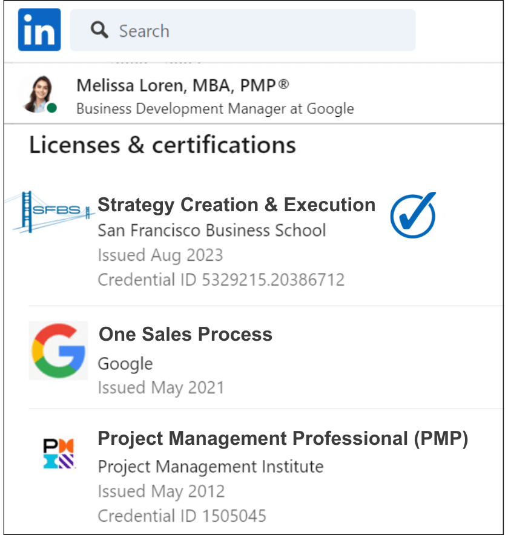Click Credential ID 1505045

tap(182, 516)
